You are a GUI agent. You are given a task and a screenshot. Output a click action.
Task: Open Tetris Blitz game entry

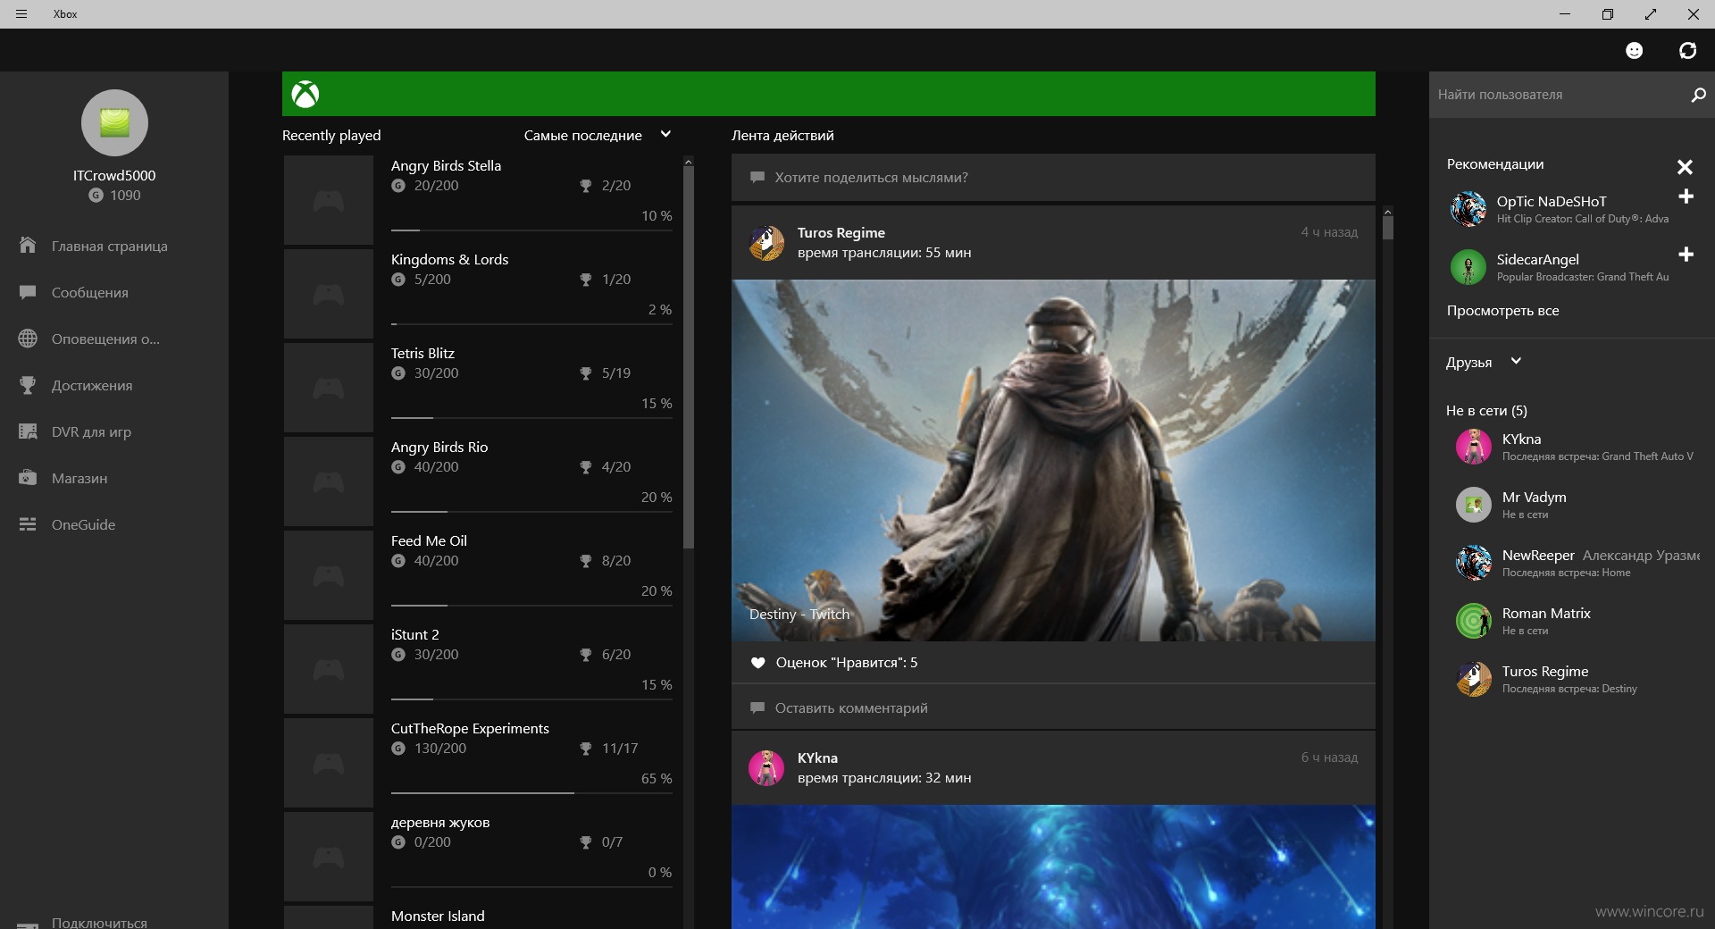pos(479,388)
